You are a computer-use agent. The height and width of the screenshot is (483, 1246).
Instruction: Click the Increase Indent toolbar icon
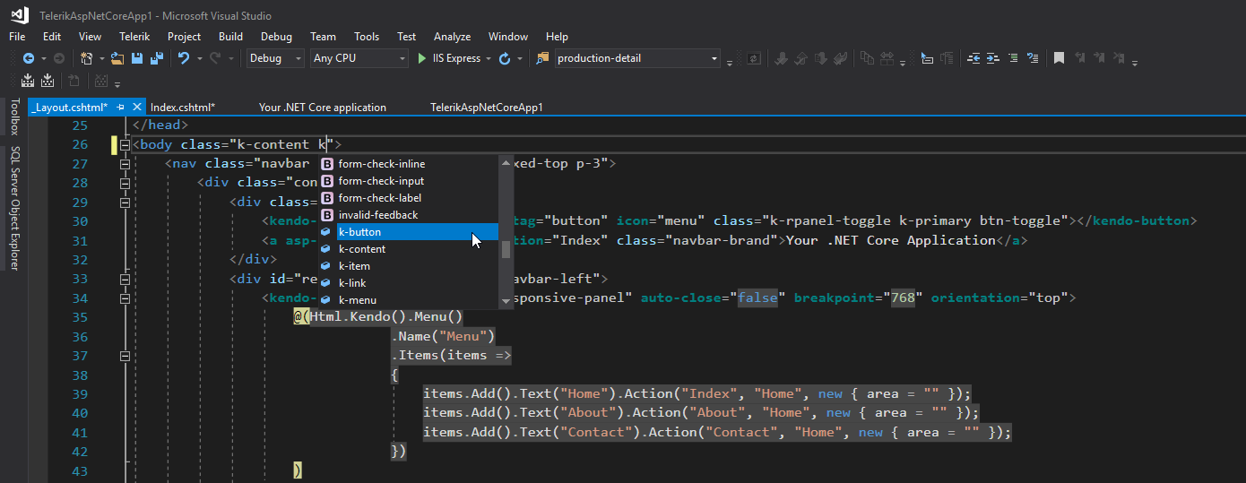click(x=993, y=58)
